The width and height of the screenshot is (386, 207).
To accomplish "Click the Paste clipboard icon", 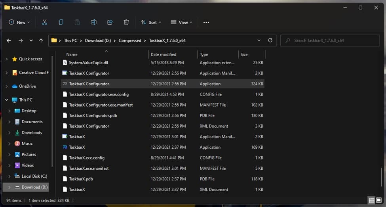I will 77,23.
